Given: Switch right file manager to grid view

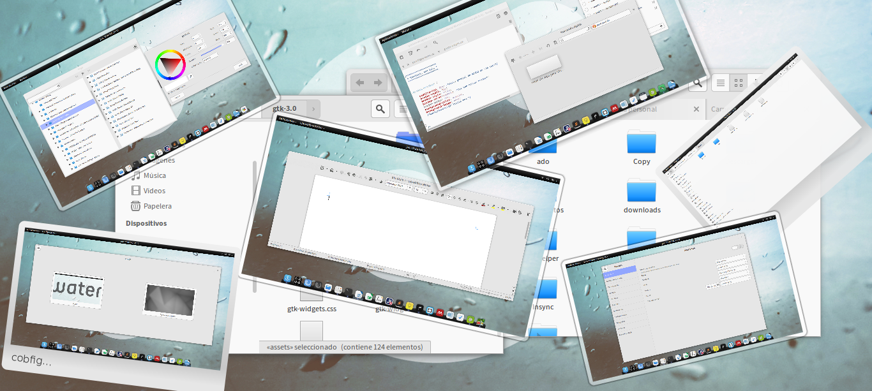Looking at the screenshot, I should pos(739,83).
